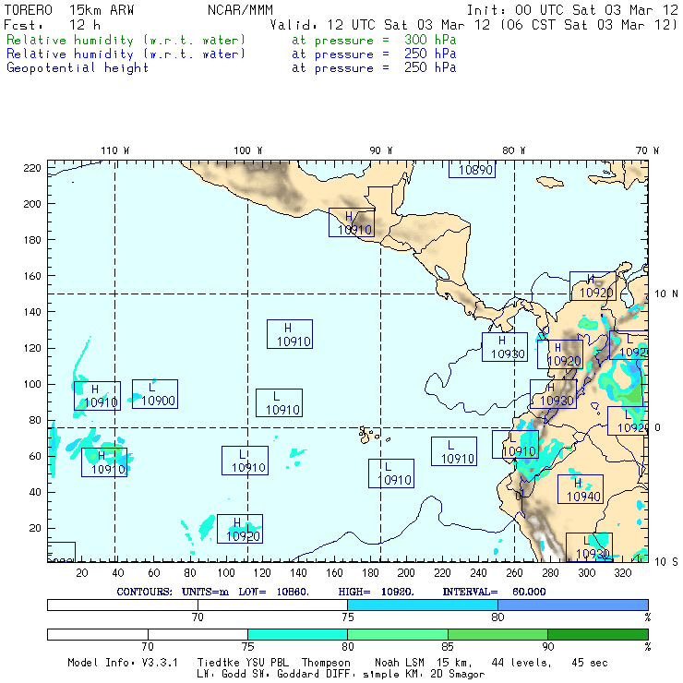The image size is (683, 683).
Task: Click the 'NCAR/MMM' header text
Action: 240,9
